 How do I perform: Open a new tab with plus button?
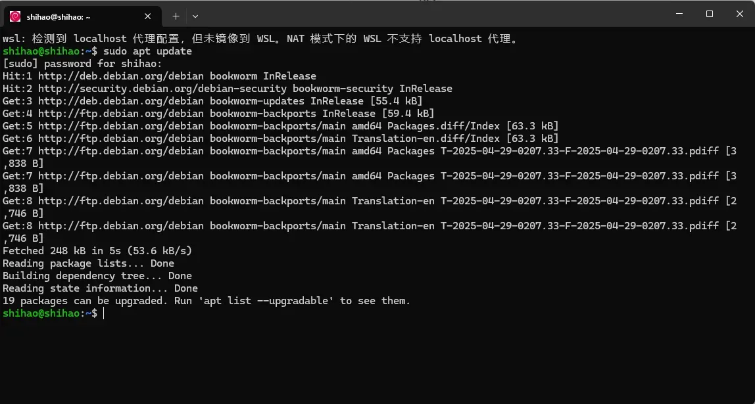click(176, 16)
